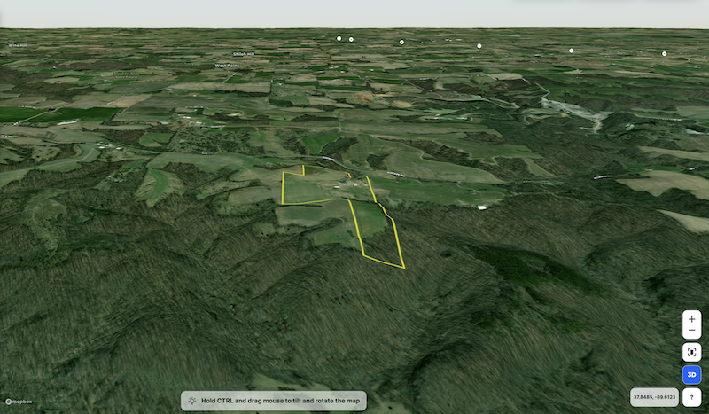Click the rightmost white marker dot on the horizon
This screenshot has width=709, height=414.
point(664,53)
